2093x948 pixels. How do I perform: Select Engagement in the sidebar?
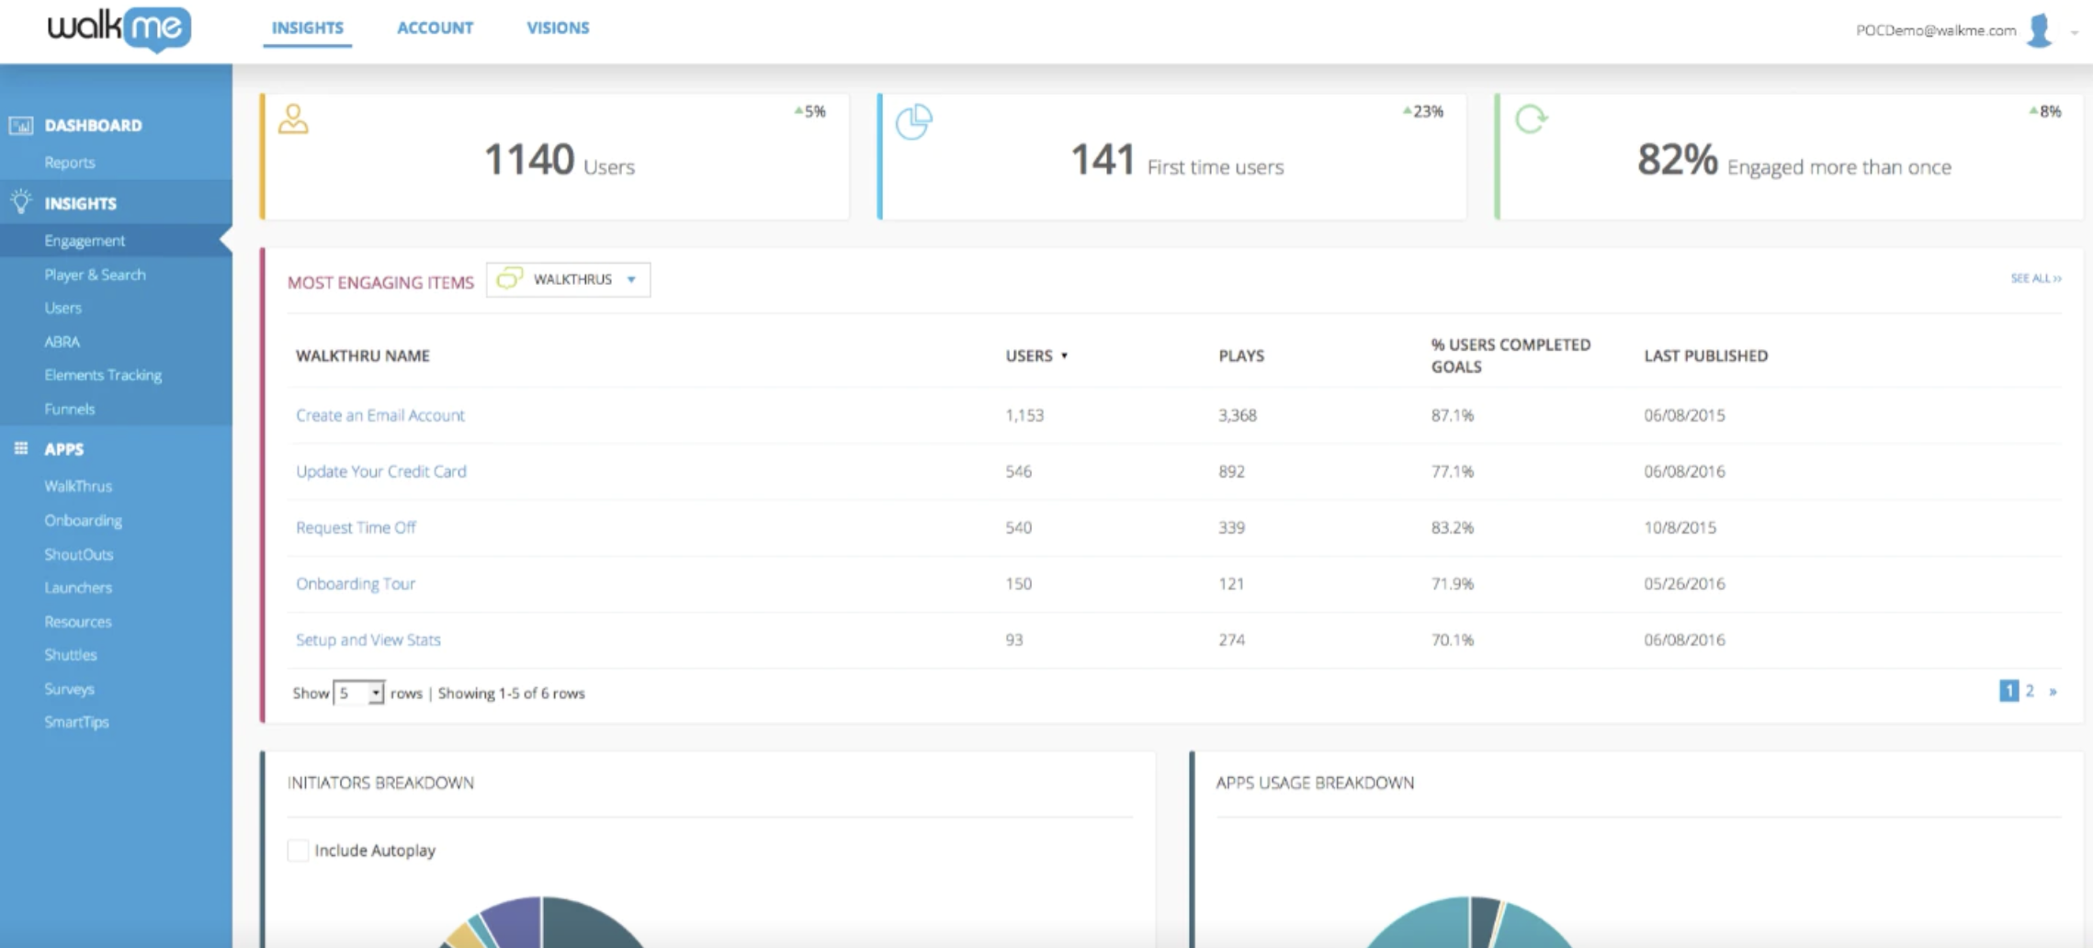coord(85,241)
